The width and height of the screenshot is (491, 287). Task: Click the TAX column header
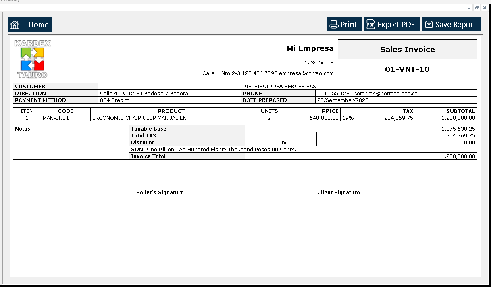(x=378, y=111)
